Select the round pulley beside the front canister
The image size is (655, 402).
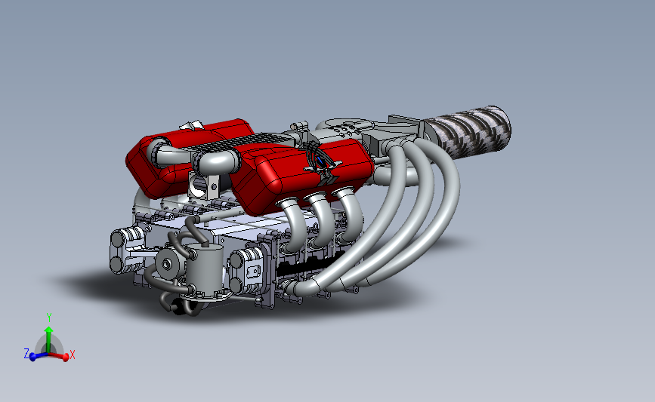[168, 263]
